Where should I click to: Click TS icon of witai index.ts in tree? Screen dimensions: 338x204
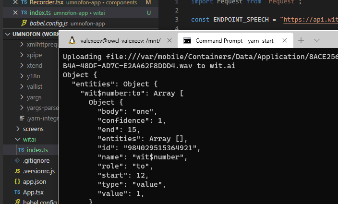(x=21, y=150)
